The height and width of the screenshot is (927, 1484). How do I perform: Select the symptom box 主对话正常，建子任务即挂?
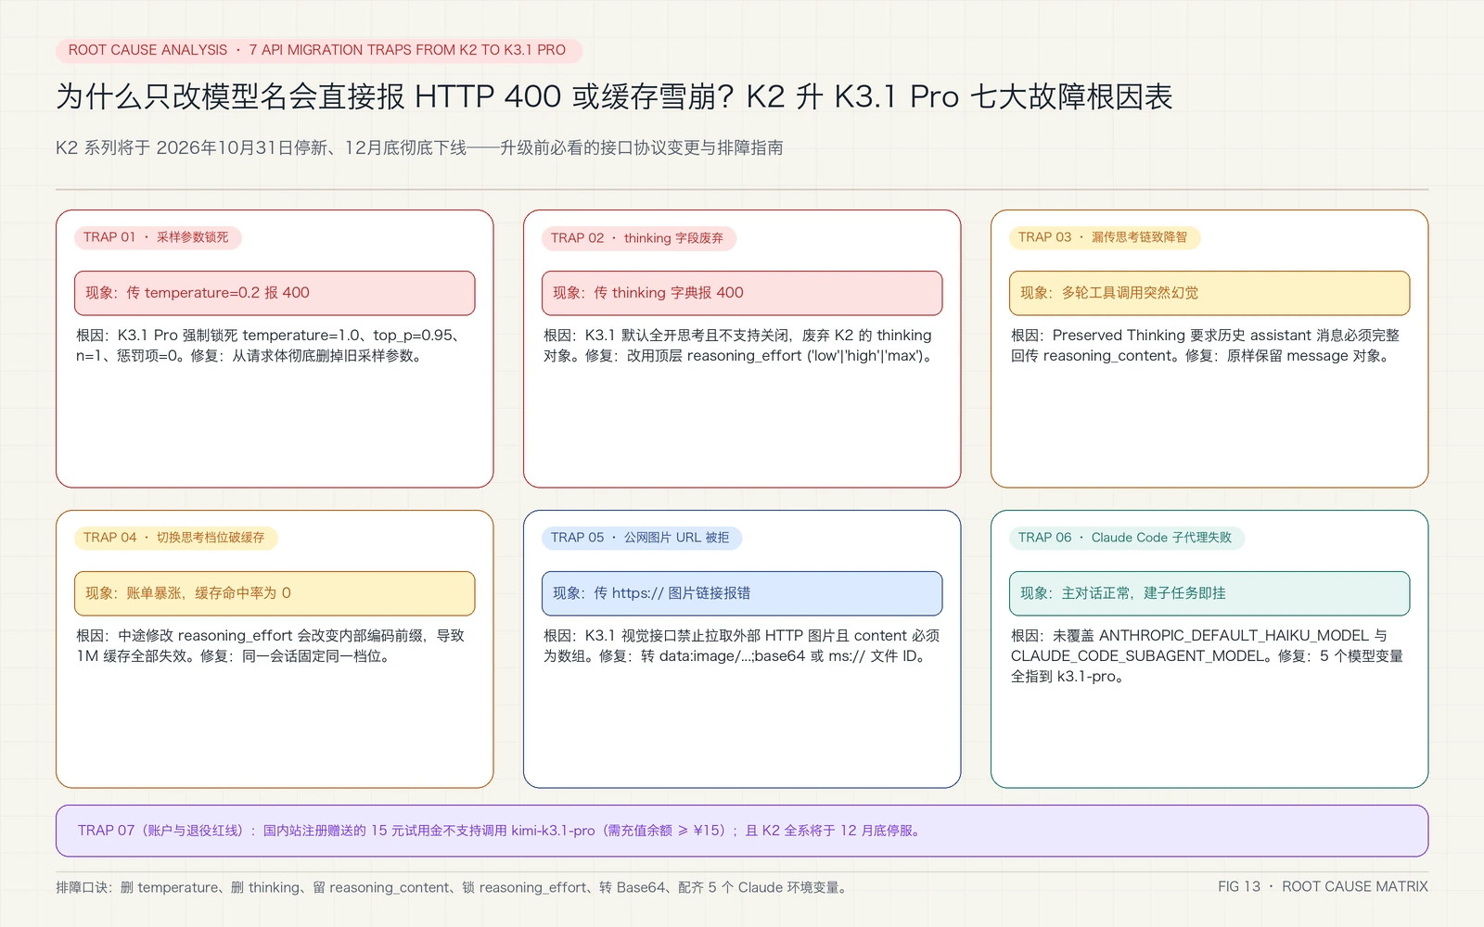pyautogui.click(x=1209, y=593)
